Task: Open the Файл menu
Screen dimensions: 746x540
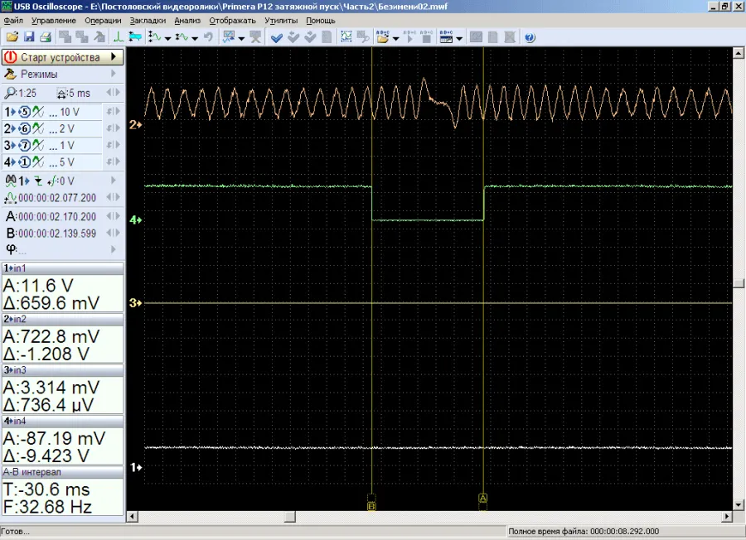Action: (x=13, y=21)
